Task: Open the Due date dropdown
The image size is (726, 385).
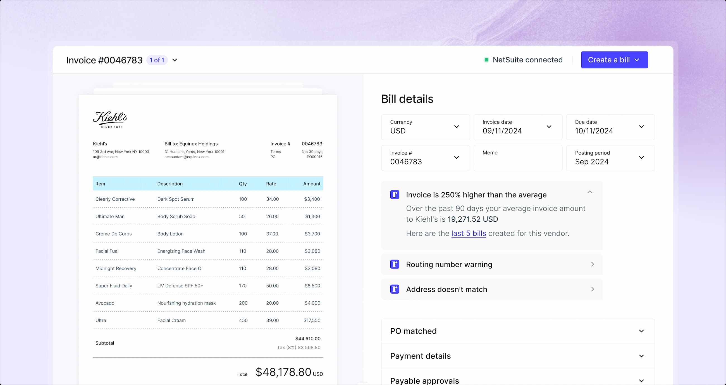Action: pos(610,127)
